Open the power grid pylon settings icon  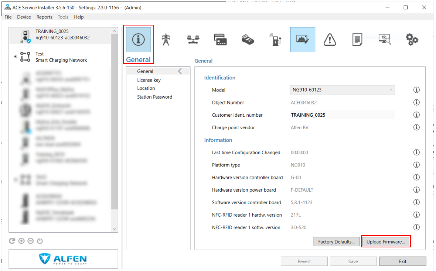tap(166, 40)
